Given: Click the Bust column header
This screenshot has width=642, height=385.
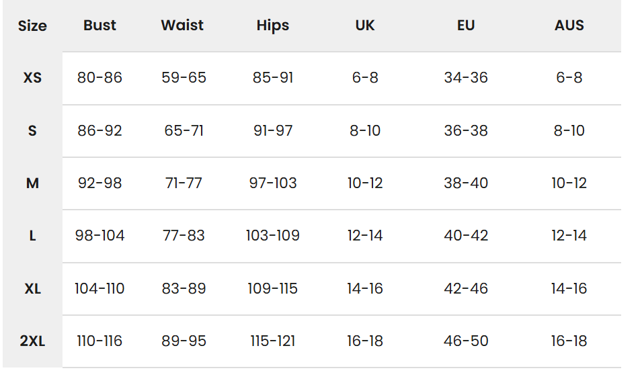Looking at the screenshot, I should [x=99, y=26].
